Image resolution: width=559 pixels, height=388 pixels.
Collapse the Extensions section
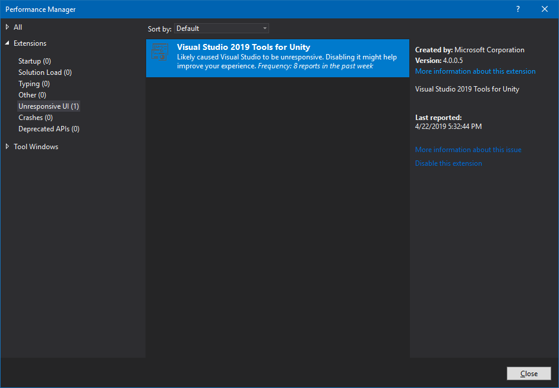point(7,43)
